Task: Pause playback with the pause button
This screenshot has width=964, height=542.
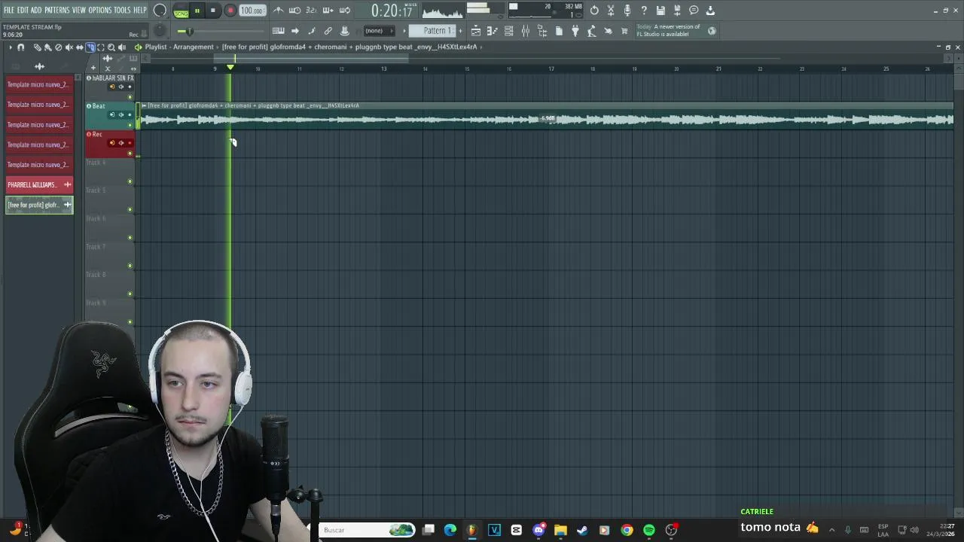Action: (x=197, y=11)
